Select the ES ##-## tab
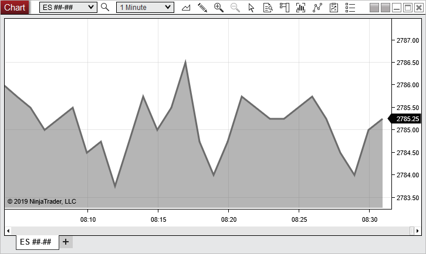Image resolution: width=426 pixels, height=254 pixels. pyautogui.click(x=36, y=242)
